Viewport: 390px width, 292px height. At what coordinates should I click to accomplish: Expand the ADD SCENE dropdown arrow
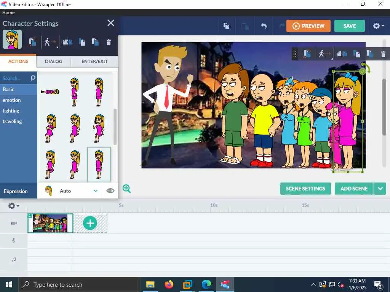[x=380, y=189]
